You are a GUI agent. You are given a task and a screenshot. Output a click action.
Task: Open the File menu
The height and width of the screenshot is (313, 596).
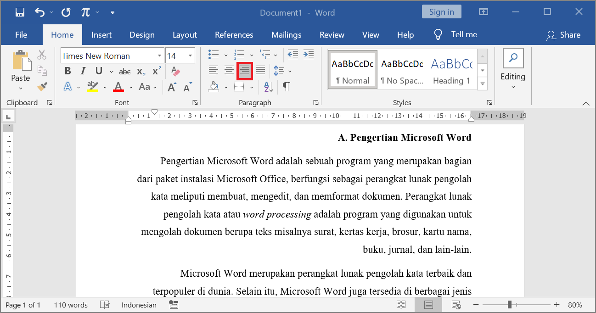coord(21,35)
